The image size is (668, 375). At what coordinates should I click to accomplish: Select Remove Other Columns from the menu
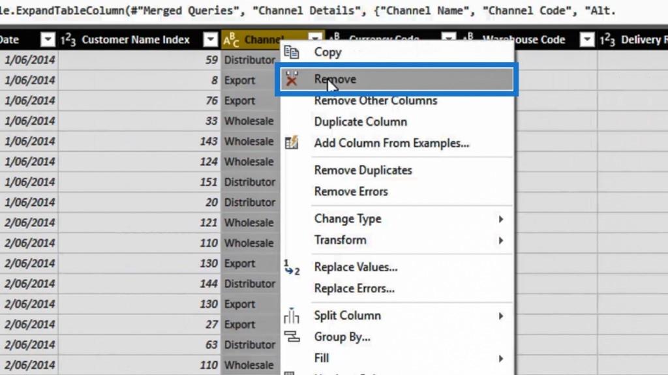(375, 100)
